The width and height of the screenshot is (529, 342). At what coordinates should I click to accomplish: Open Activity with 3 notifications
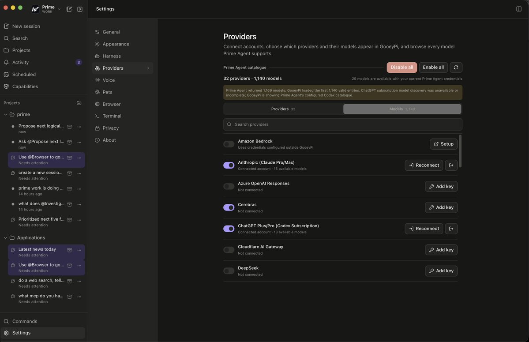43,62
